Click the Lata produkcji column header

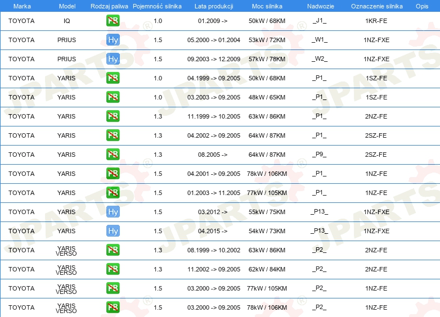[x=214, y=6]
